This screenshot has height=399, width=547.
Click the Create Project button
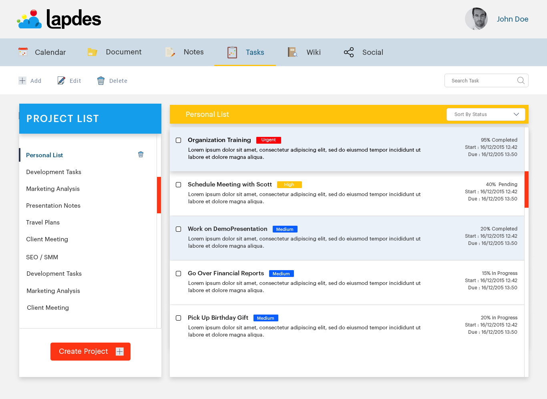[90, 351]
